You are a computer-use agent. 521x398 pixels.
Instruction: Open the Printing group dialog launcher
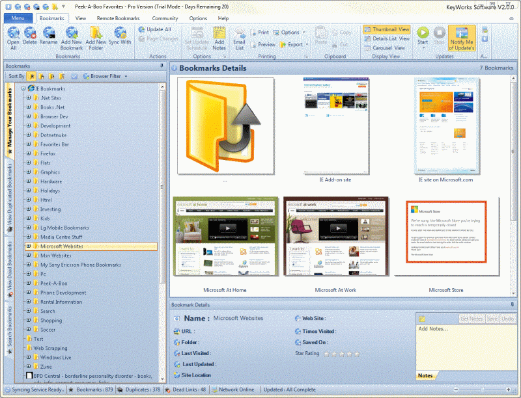(306, 57)
